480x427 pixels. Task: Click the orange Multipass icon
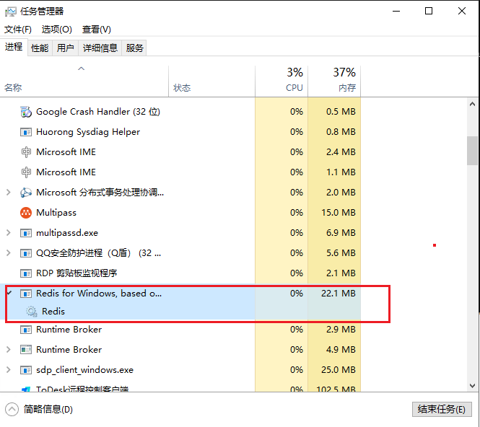pyautogui.click(x=26, y=213)
